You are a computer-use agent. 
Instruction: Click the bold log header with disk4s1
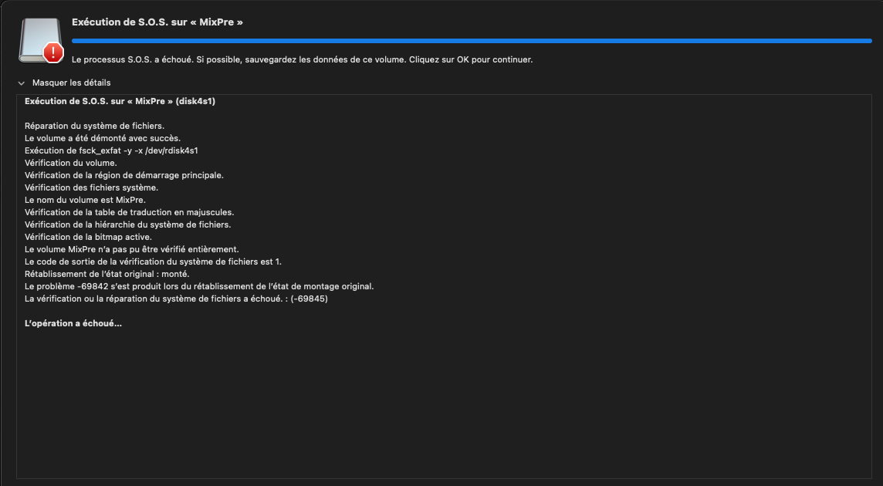[x=120, y=101]
